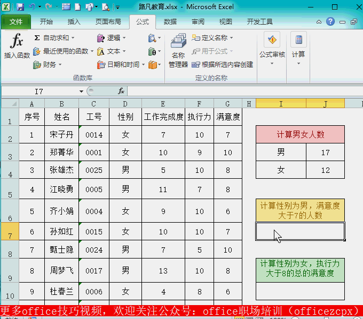Viewport: 363px width, 319px height.
Task: Minimize the ribbon with caret icon
Action: click(x=319, y=22)
